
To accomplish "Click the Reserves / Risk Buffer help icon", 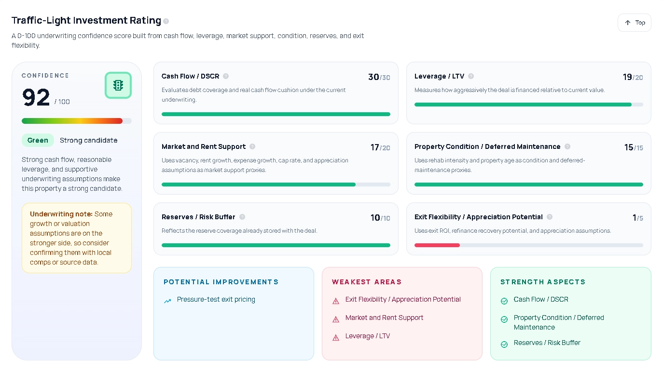I will (x=241, y=216).
